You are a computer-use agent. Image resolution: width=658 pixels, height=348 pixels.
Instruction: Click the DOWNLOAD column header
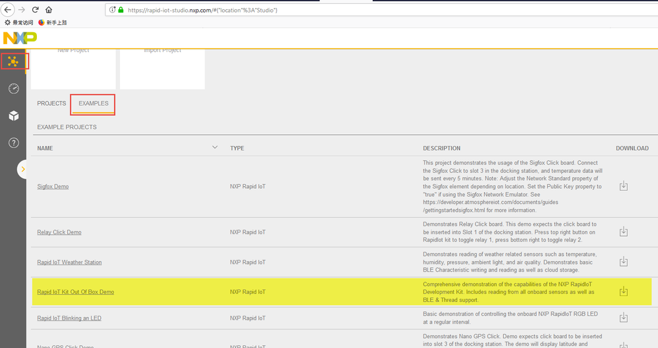pyautogui.click(x=632, y=149)
